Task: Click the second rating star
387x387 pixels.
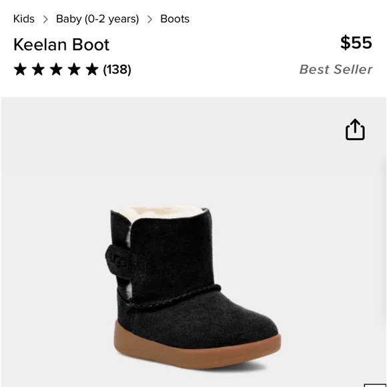Action: pos(38,69)
